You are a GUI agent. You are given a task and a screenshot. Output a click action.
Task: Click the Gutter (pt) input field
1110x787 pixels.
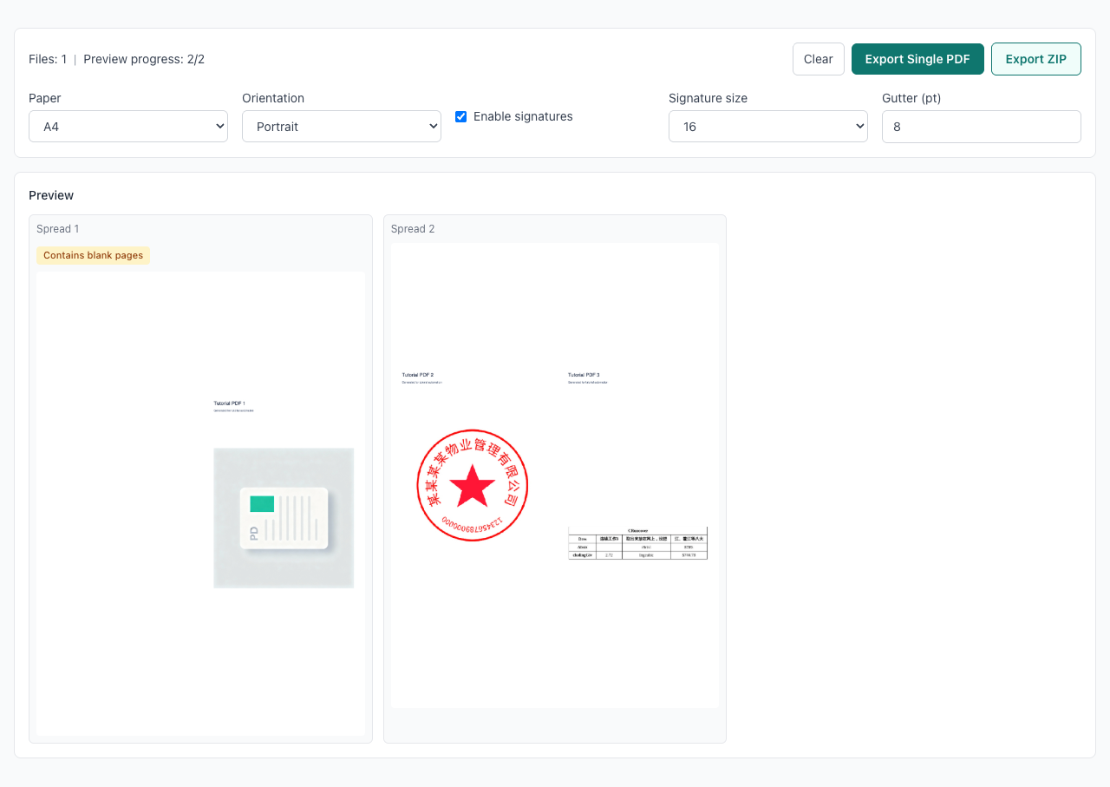(981, 127)
